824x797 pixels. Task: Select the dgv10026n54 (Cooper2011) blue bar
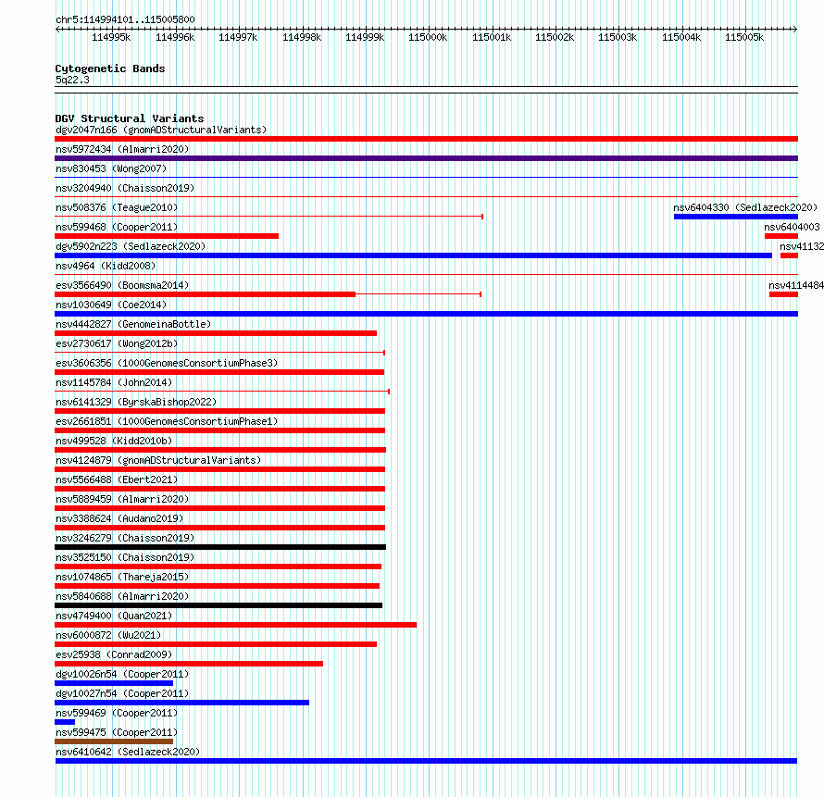(114, 683)
